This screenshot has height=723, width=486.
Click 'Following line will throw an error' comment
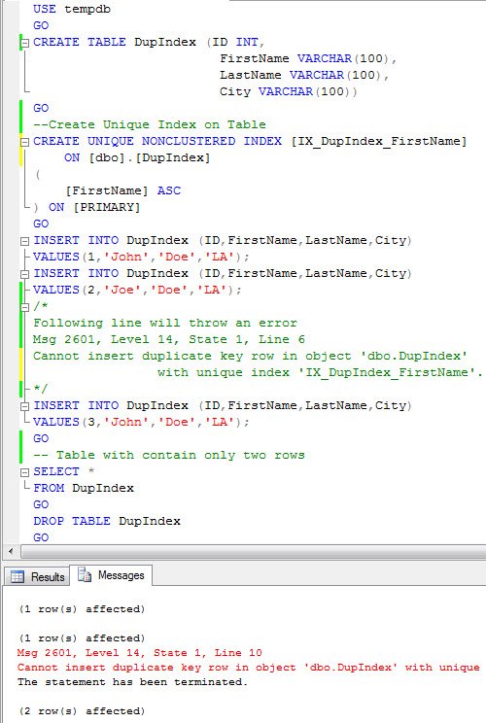coord(165,323)
